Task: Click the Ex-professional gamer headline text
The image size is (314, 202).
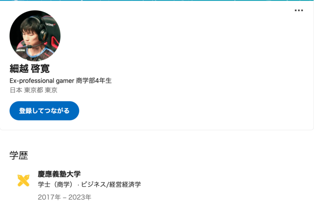Action: tap(42, 81)
